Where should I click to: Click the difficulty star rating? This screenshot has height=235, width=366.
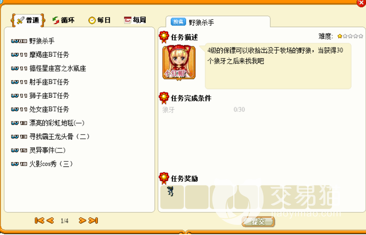tap(350, 36)
